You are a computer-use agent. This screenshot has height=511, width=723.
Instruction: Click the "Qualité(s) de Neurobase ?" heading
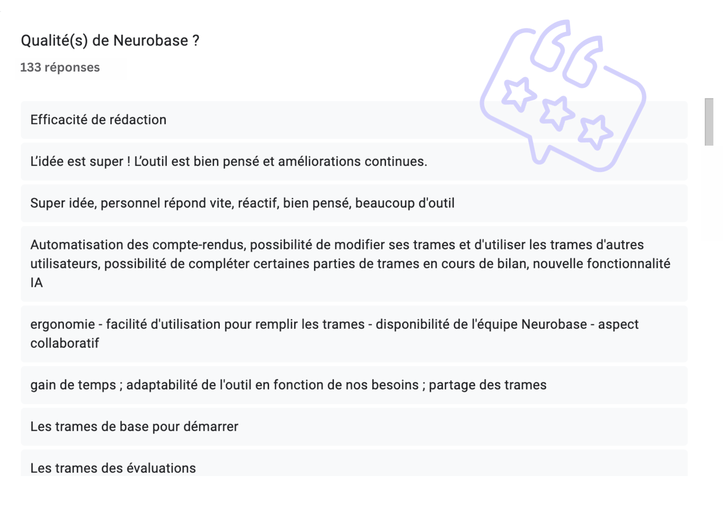click(110, 40)
